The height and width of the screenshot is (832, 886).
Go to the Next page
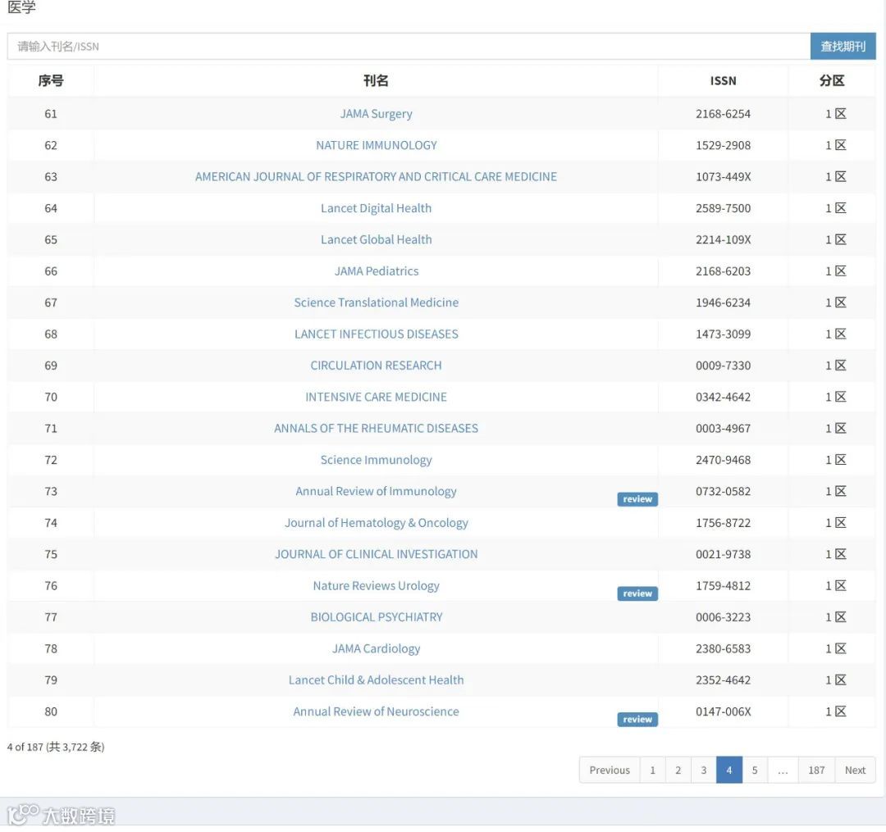855,770
